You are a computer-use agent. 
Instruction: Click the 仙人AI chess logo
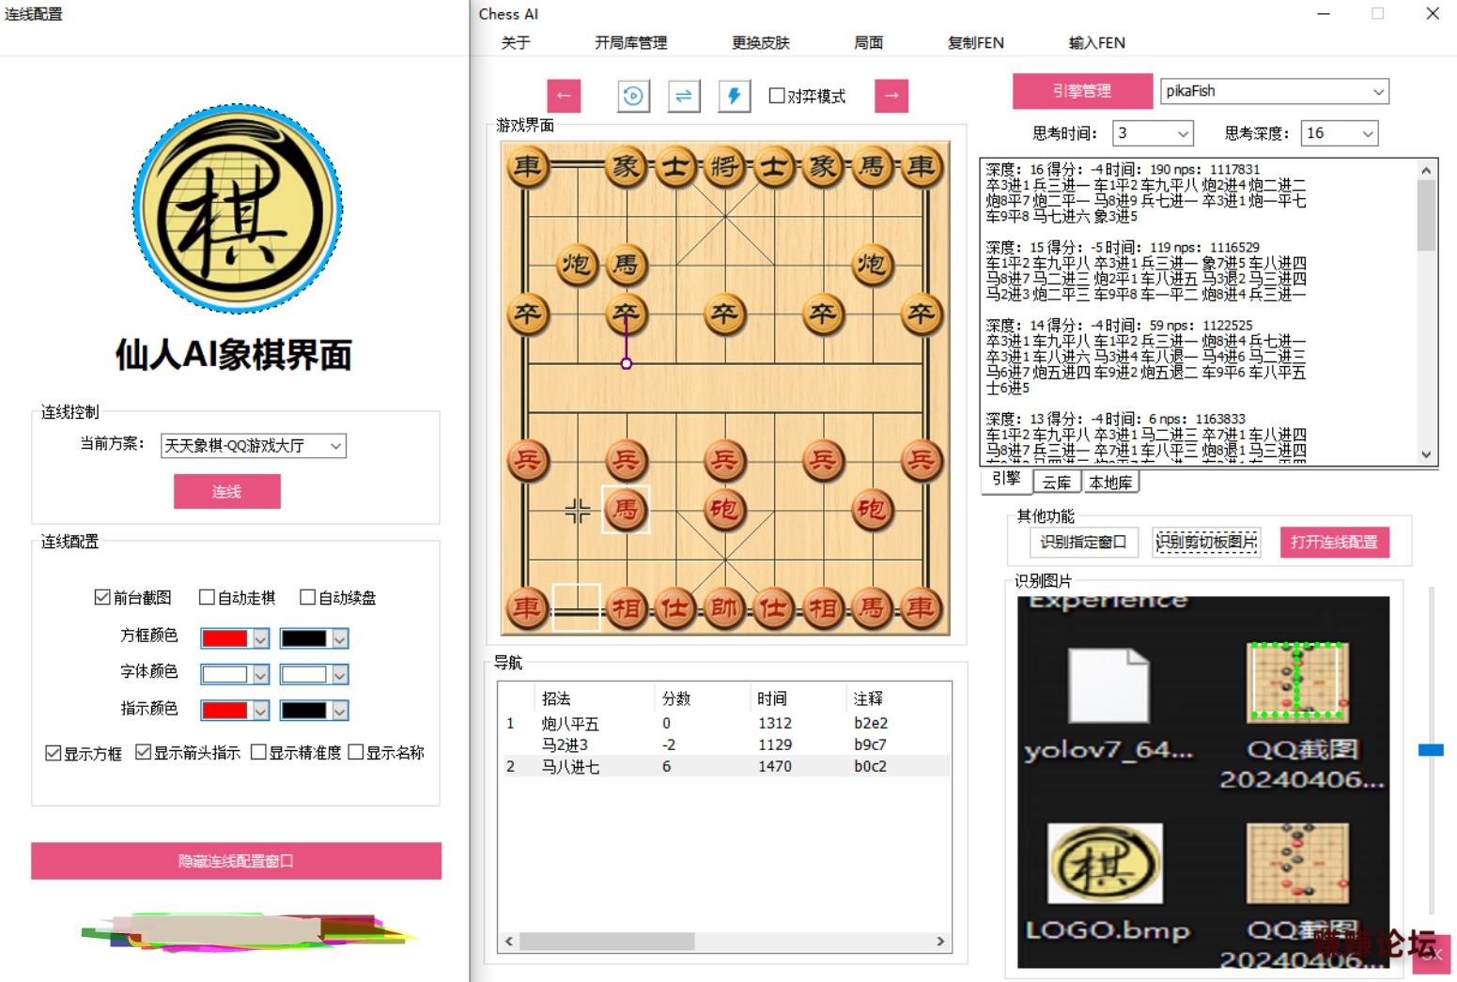point(238,208)
